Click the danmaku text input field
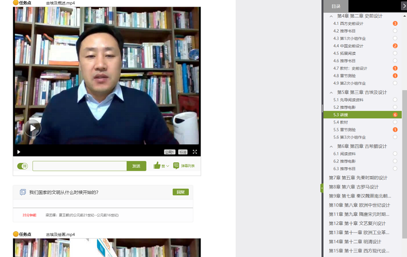 pos(79,166)
